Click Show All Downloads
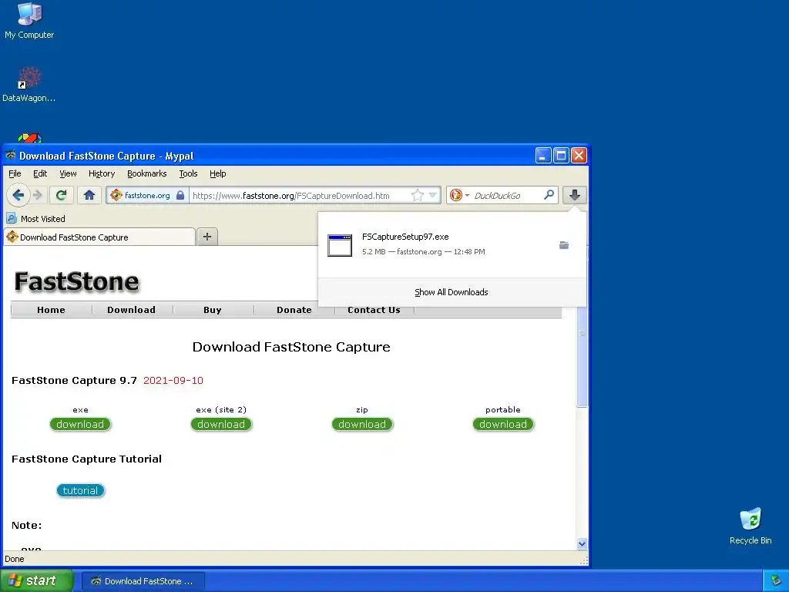The height and width of the screenshot is (592, 789). 452,292
